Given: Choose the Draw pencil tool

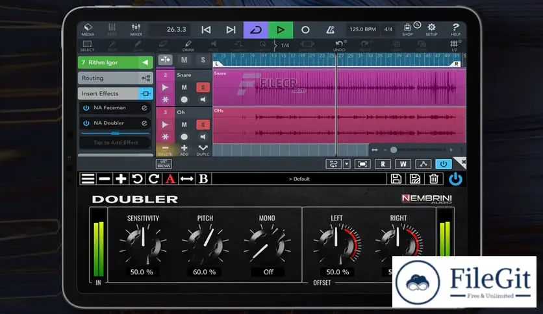Looking at the screenshot, I should [x=188, y=45].
